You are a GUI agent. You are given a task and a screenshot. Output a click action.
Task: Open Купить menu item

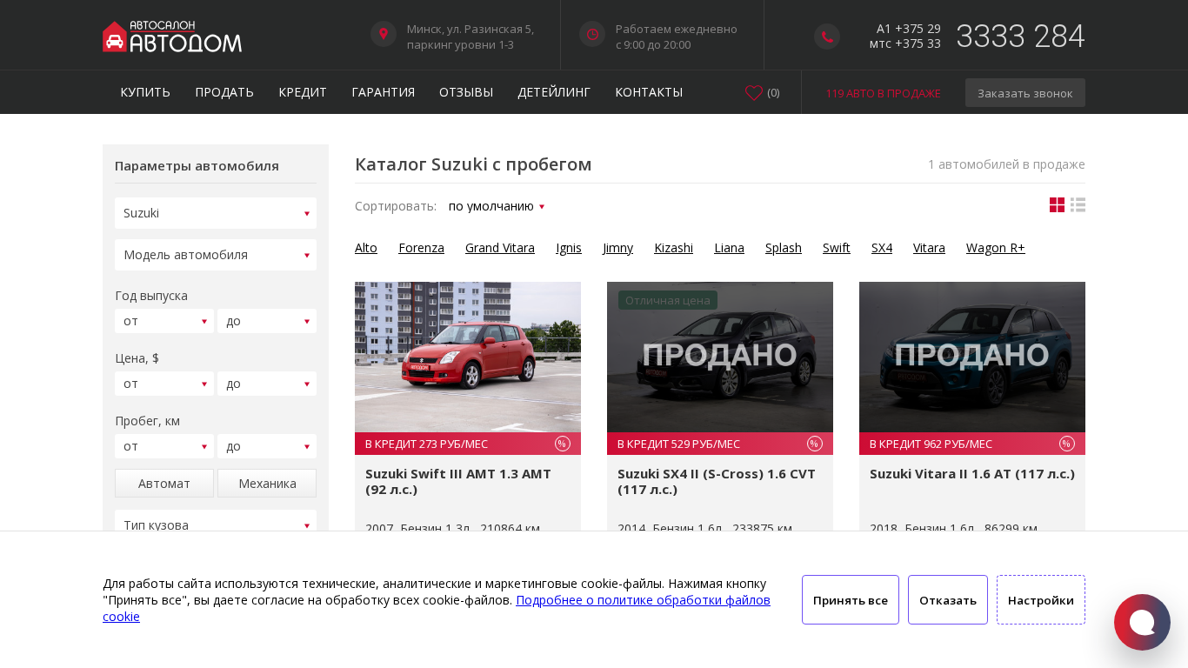[145, 92]
